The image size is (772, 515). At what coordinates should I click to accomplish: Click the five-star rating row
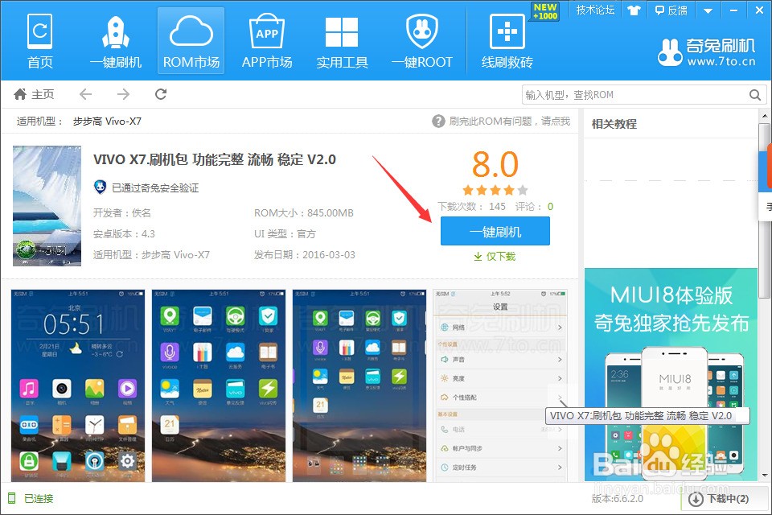tap(495, 190)
